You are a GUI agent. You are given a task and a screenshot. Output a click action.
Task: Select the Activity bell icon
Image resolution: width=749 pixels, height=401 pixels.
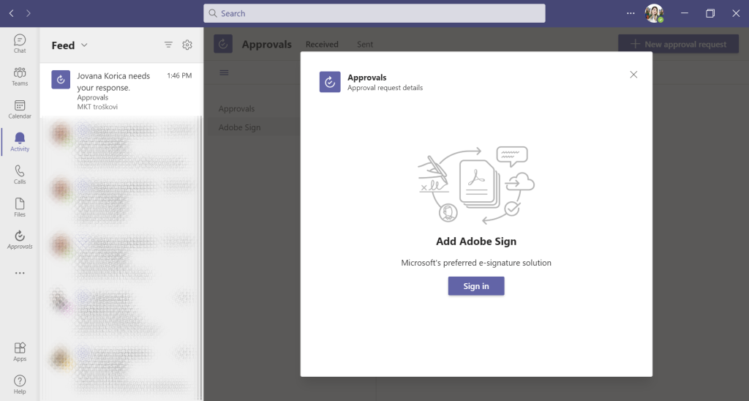[x=20, y=141]
